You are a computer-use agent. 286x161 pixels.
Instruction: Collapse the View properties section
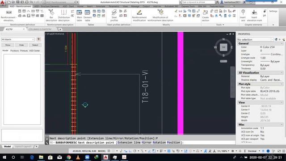pos(282,102)
